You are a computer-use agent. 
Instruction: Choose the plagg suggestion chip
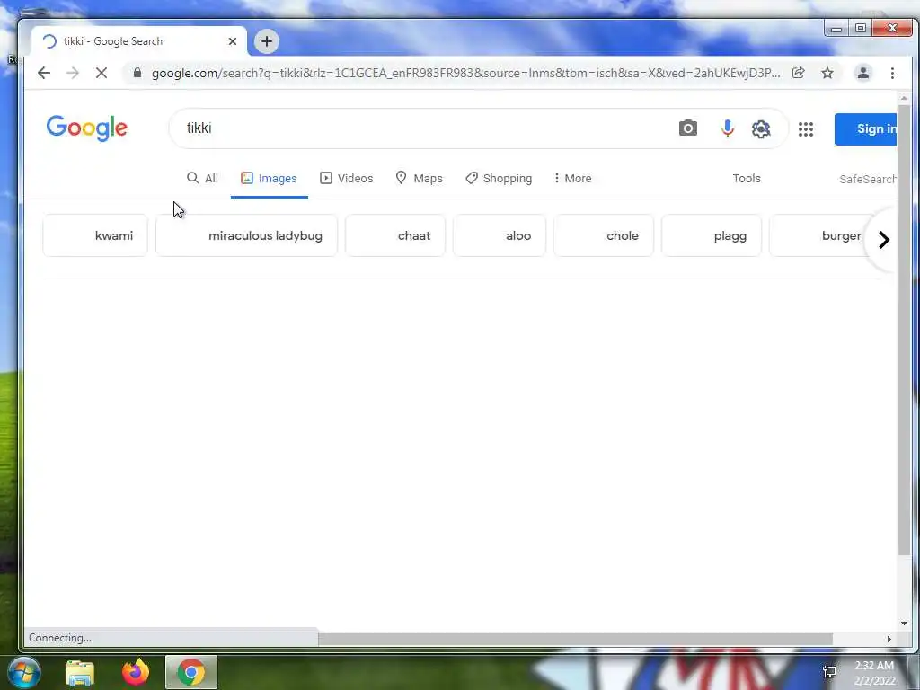click(712, 235)
